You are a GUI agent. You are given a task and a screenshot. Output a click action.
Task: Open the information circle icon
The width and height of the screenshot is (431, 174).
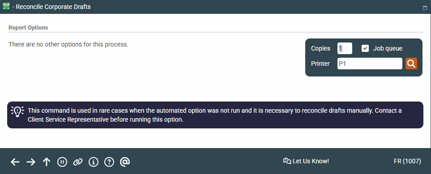coord(94,162)
